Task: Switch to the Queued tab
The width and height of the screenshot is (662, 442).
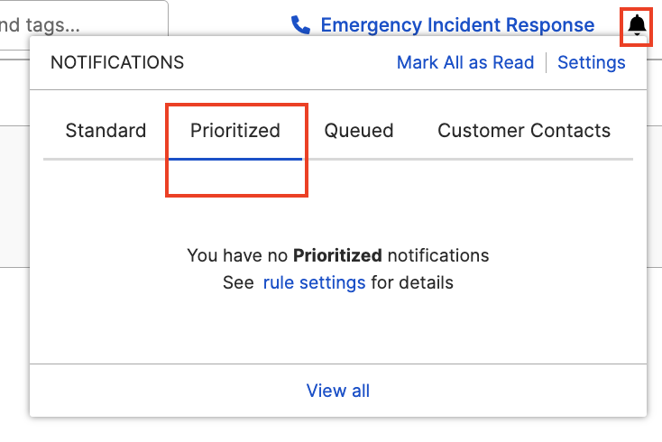Action: (x=358, y=131)
